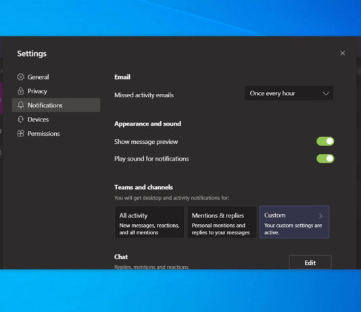361x312 pixels.
Task: Open the Missed activity emails dropdown
Action: (289, 93)
